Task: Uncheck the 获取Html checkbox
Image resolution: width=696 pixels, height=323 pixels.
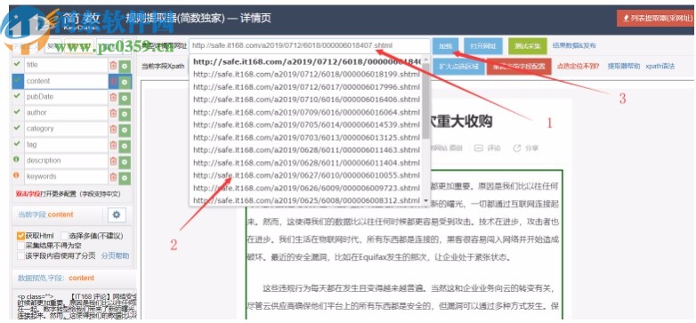Action: point(20,236)
